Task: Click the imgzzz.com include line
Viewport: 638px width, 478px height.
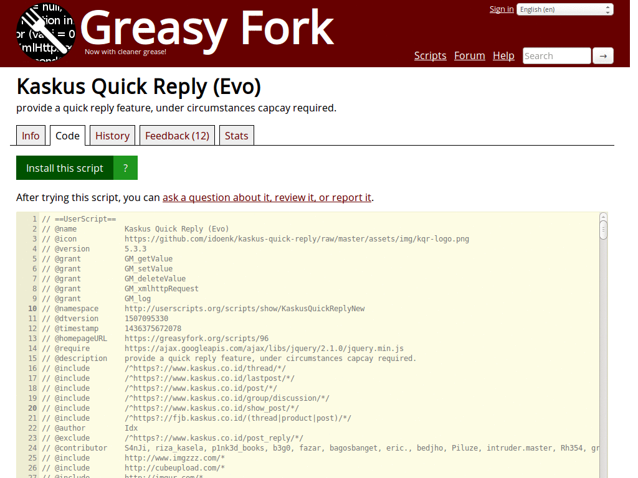Action: point(174,458)
